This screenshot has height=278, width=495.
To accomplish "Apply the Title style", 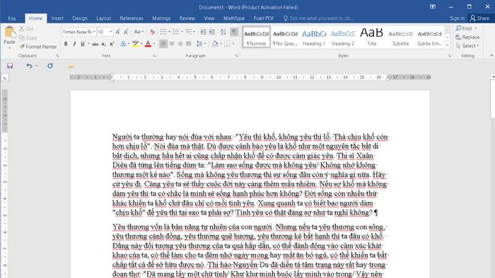I will (371, 37).
